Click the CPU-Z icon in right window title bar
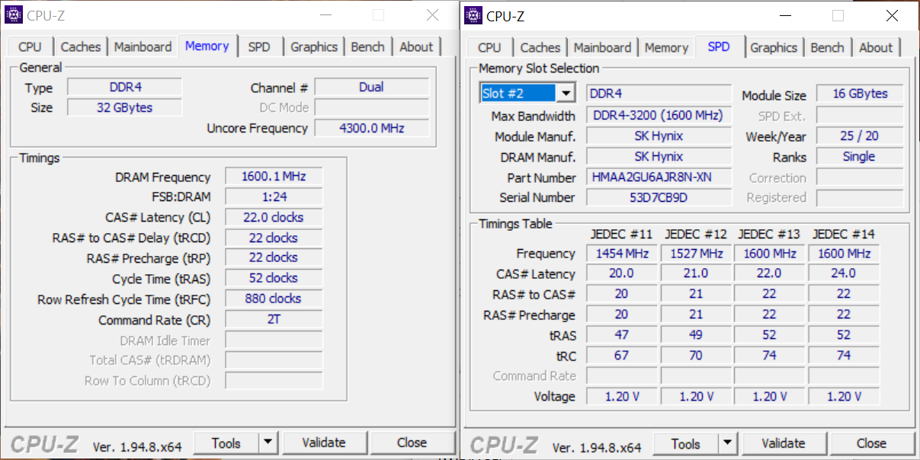Viewport: 920px width, 460px height. (x=473, y=15)
